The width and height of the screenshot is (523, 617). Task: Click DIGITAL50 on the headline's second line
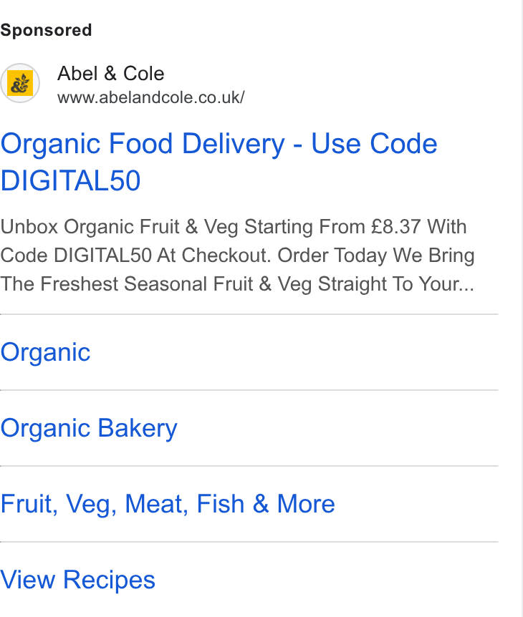70,180
